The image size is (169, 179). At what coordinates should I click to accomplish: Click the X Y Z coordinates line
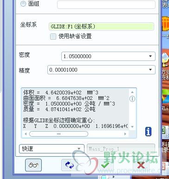tap(76, 126)
